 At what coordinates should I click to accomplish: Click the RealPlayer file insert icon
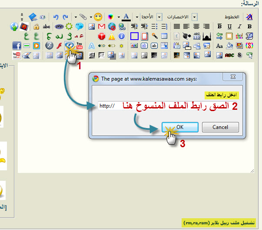coord(69,46)
